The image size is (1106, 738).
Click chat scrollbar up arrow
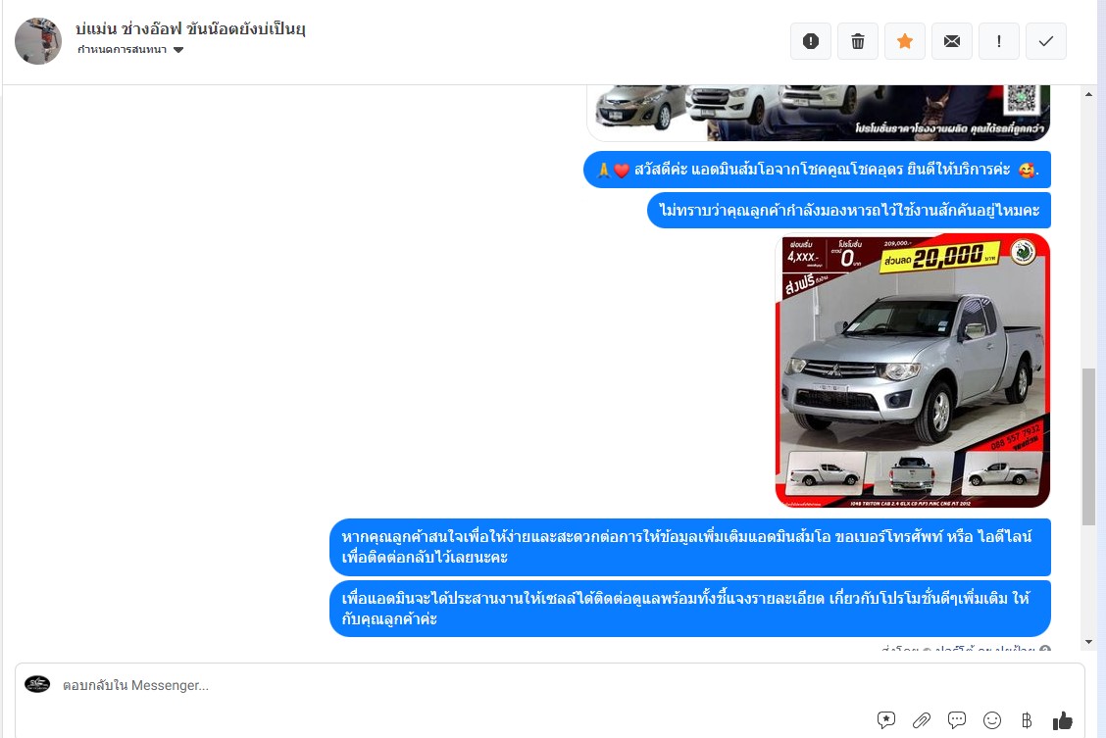pos(1089,94)
